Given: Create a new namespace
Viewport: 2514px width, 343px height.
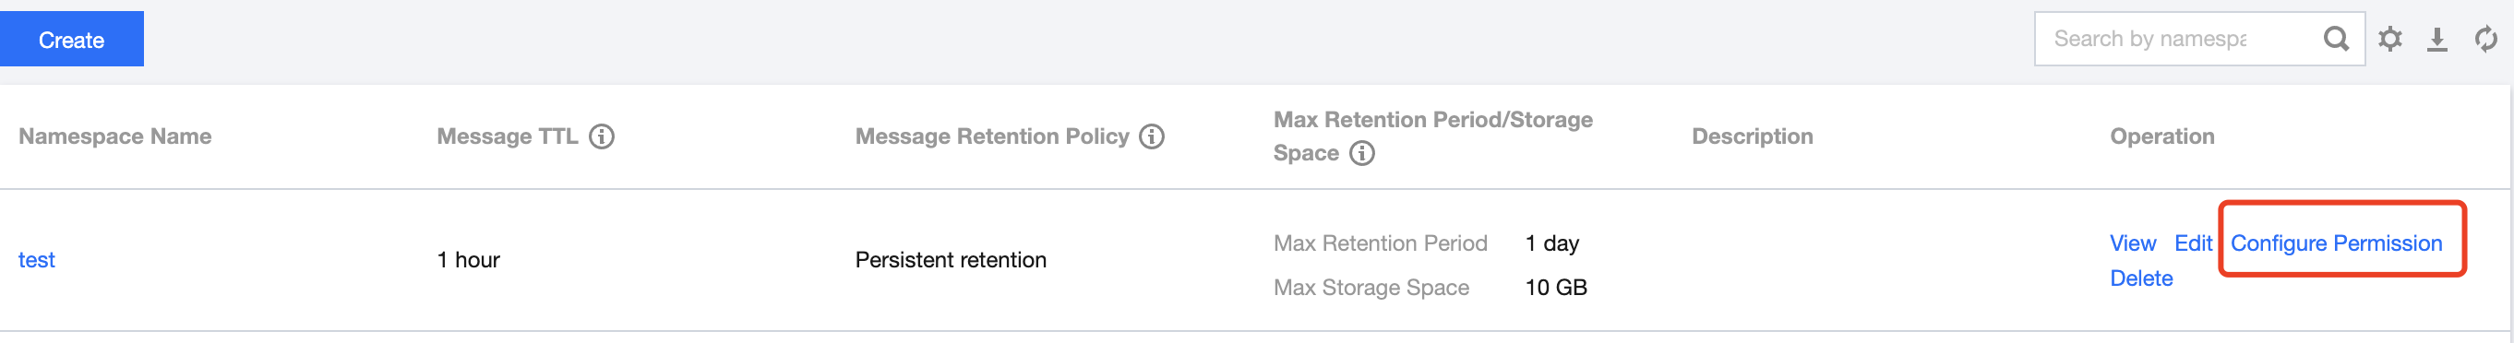Looking at the screenshot, I should click(x=71, y=39).
